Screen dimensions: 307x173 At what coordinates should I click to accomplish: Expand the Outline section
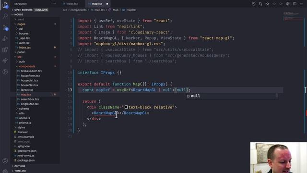20,166
